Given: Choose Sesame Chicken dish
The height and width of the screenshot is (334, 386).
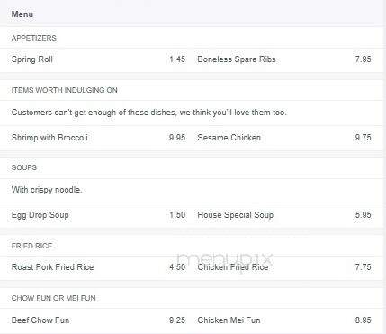Looking at the screenshot, I should tap(229, 138).
